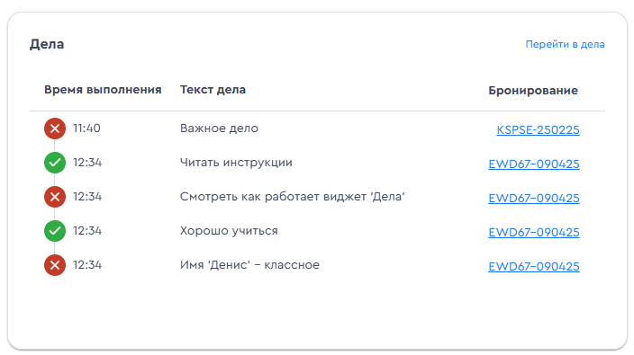Click 'Бронирование' column header
This screenshot has width=634, height=355.
(x=533, y=91)
